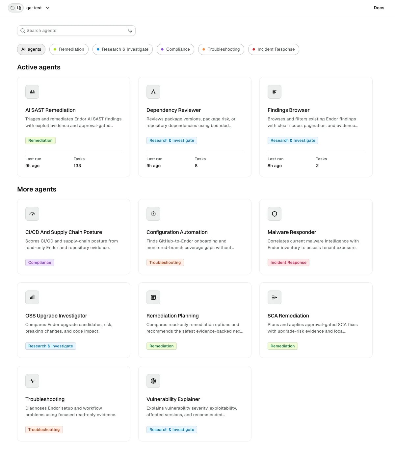Open the OSS Upgrade Investigator title

click(x=56, y=316)
